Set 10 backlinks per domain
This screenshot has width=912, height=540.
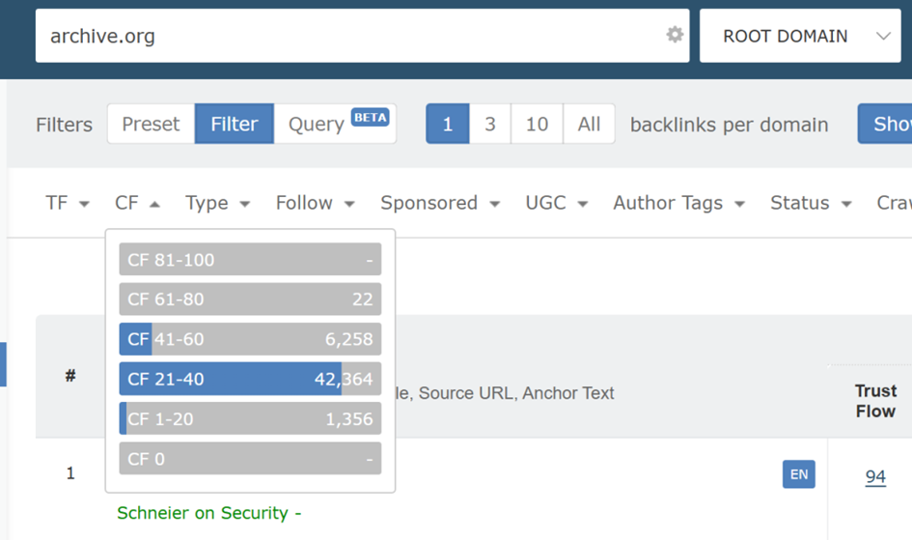click(x=537, y=124)
